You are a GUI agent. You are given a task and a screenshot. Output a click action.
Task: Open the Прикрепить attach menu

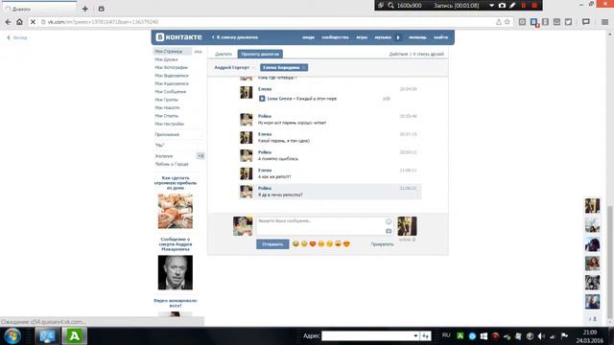click(x=382, y=244)
